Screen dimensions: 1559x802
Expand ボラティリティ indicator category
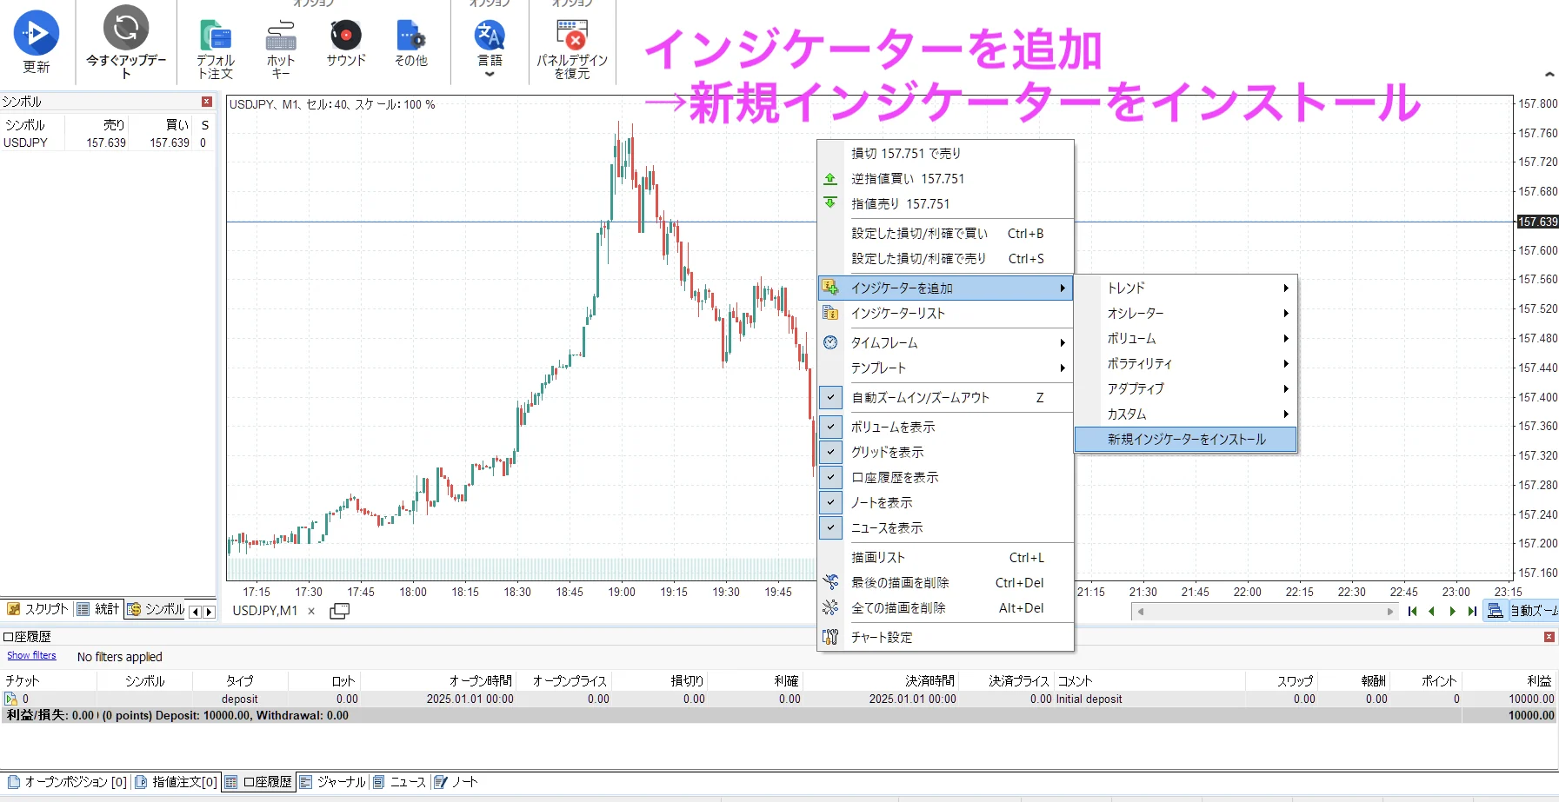pos(1186,363)
